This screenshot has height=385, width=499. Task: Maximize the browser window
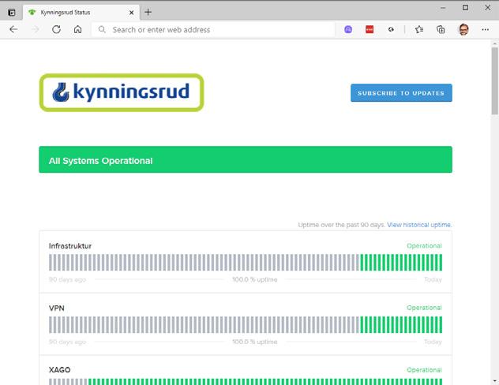[465, 8]
